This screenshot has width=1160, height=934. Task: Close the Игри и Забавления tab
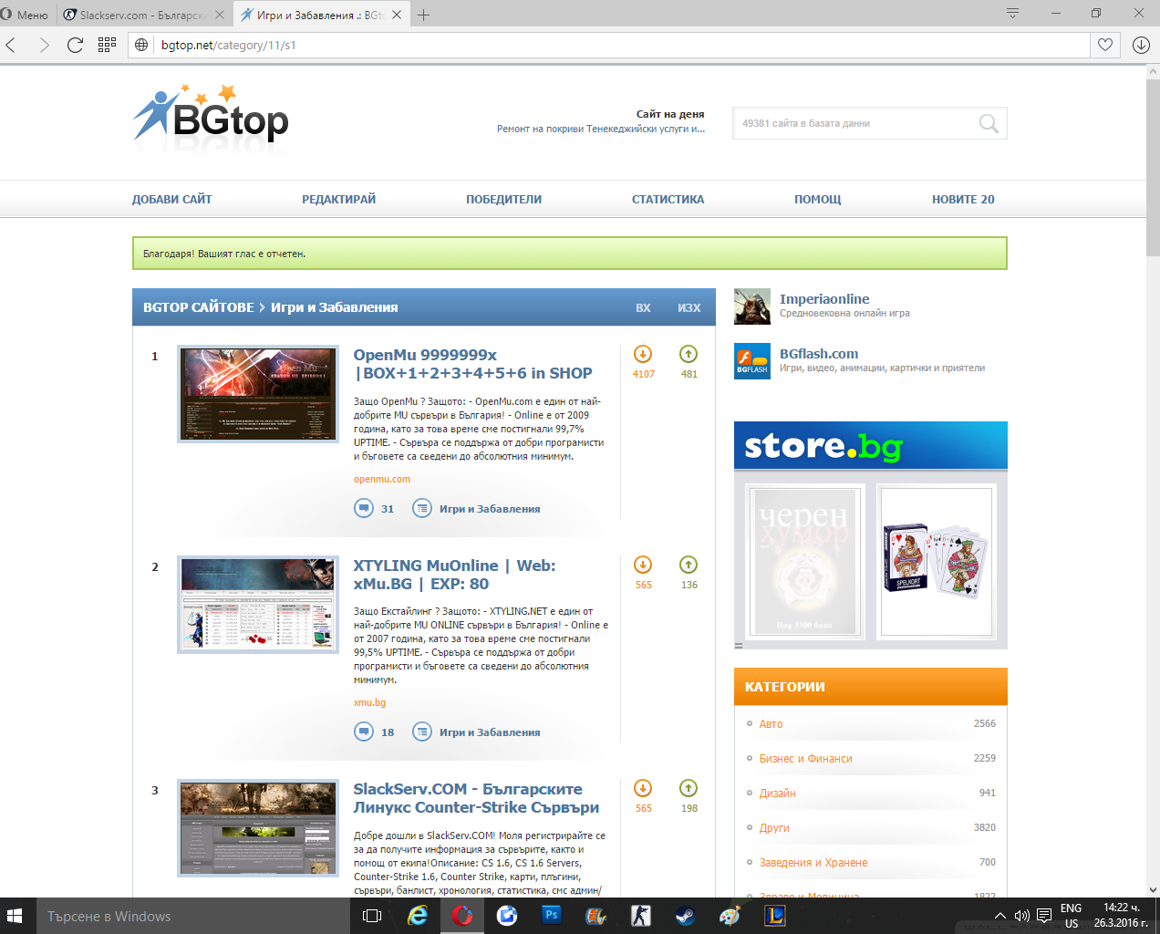coord(397,15)
